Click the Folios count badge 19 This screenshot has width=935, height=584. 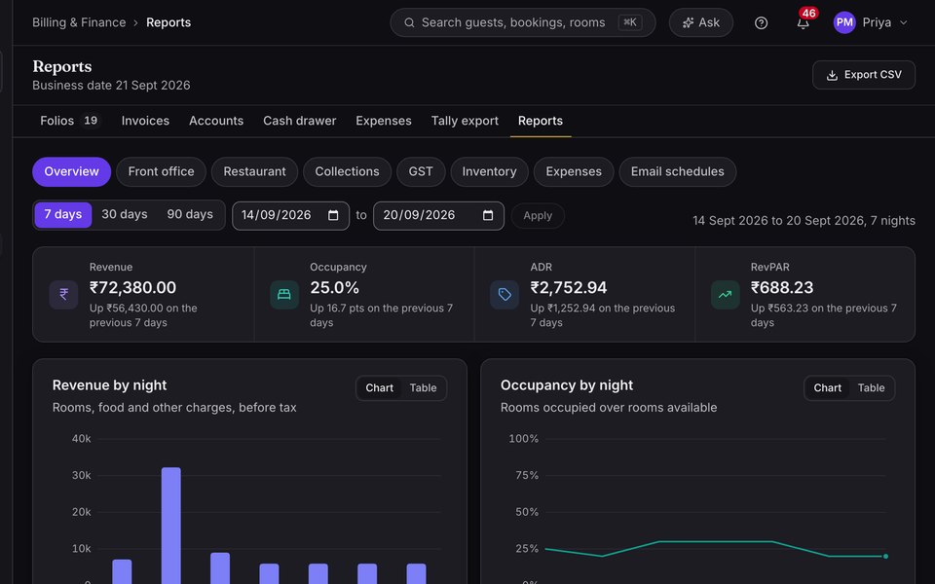point(91,121)
